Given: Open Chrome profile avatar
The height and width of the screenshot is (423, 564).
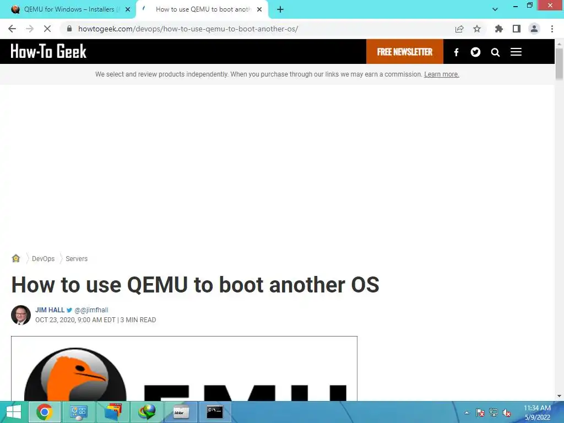Looking at the screenshot, I should pyautogui.click(x=534, y=29).
